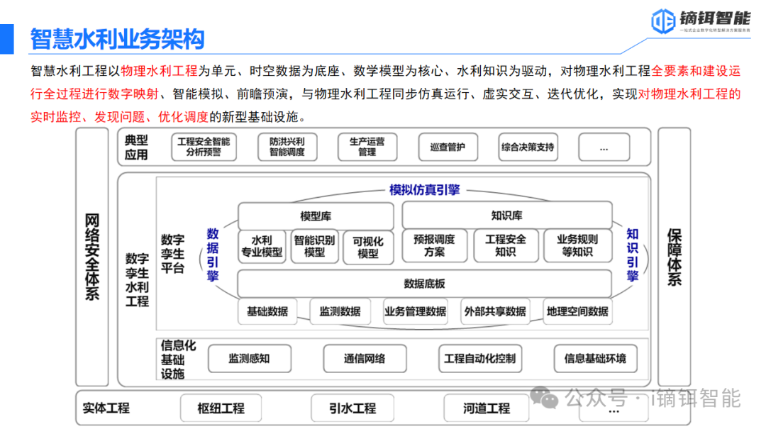Enable the 通信网络 component
The image size is (766, 429).
click(365, 358)
